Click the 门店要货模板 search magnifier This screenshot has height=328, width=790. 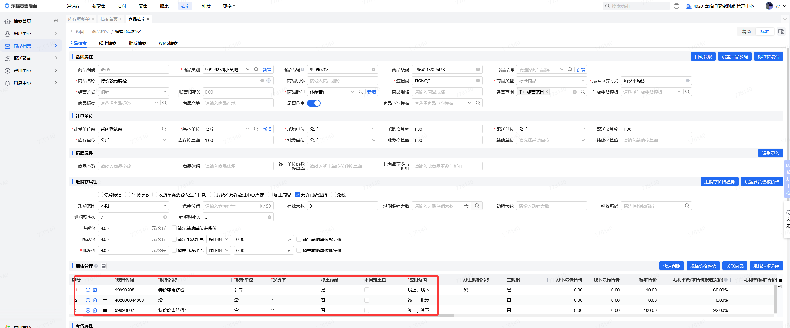point(687,92)
